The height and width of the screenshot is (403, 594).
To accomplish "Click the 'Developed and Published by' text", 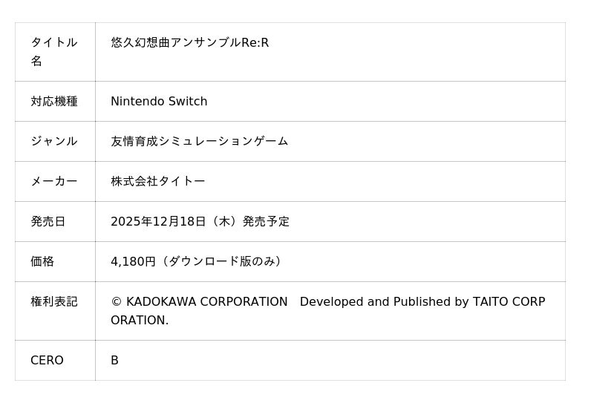I will 384,302.
